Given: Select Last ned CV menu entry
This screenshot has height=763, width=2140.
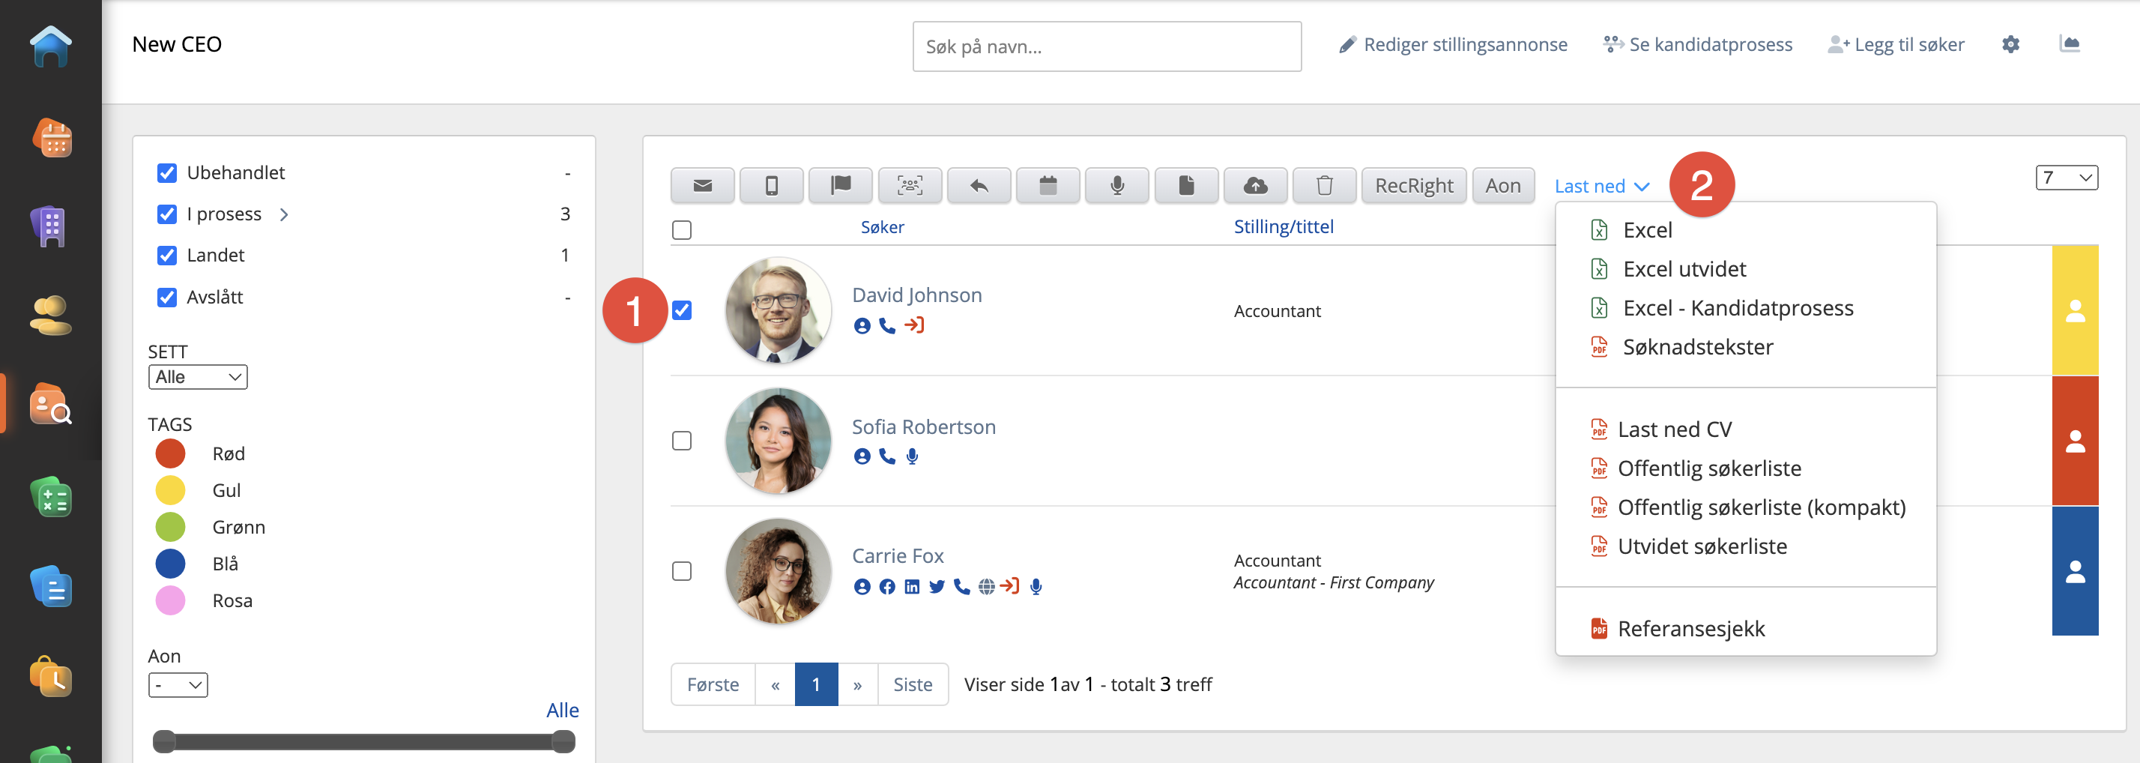Looking at the screenshot, I should coord(1674,429).
